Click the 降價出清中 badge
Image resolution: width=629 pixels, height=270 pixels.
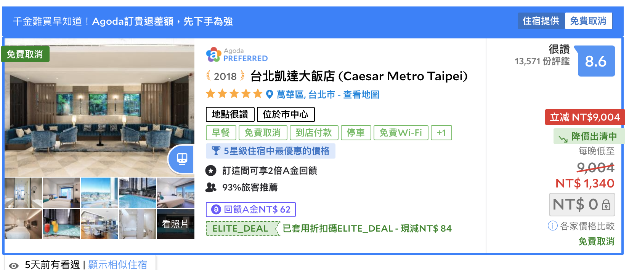tap(589, 136)
